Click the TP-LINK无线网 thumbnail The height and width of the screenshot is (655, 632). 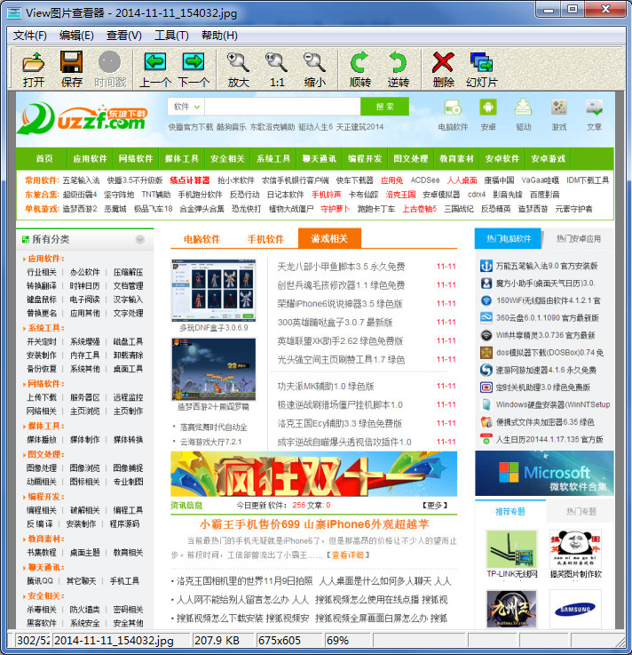[x=512, y=549]
